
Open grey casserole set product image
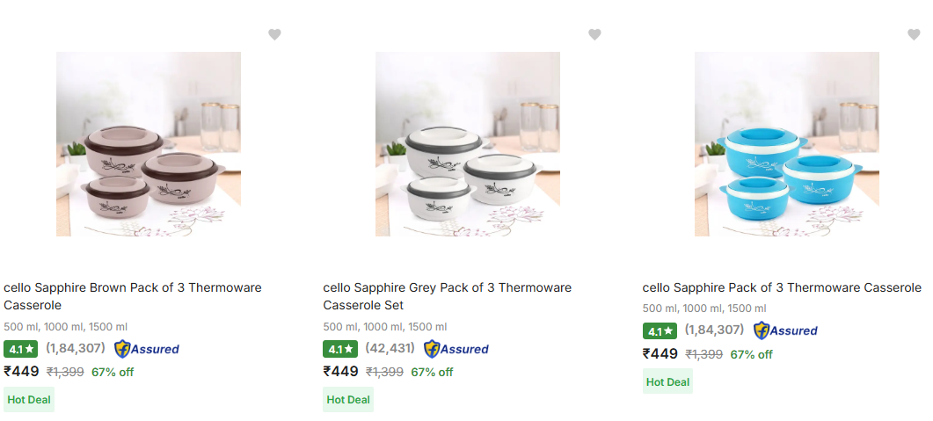468,144
